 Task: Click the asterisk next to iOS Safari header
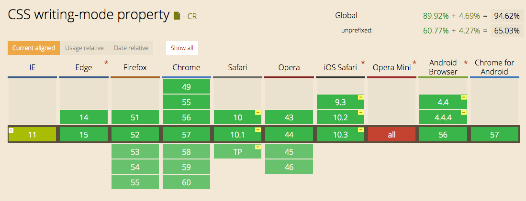click(x=363, y=63)
